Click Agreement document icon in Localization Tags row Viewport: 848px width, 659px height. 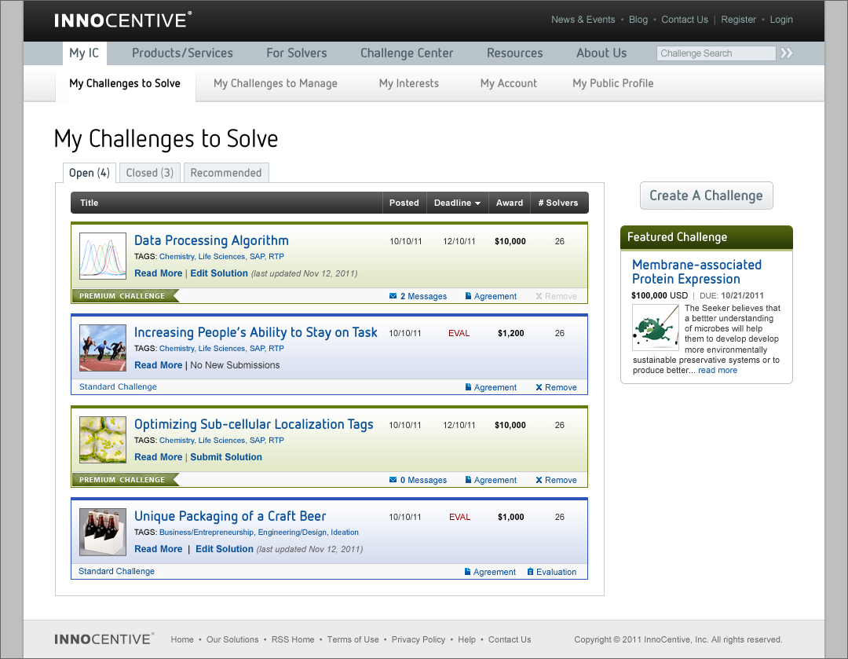pos(468,480)
